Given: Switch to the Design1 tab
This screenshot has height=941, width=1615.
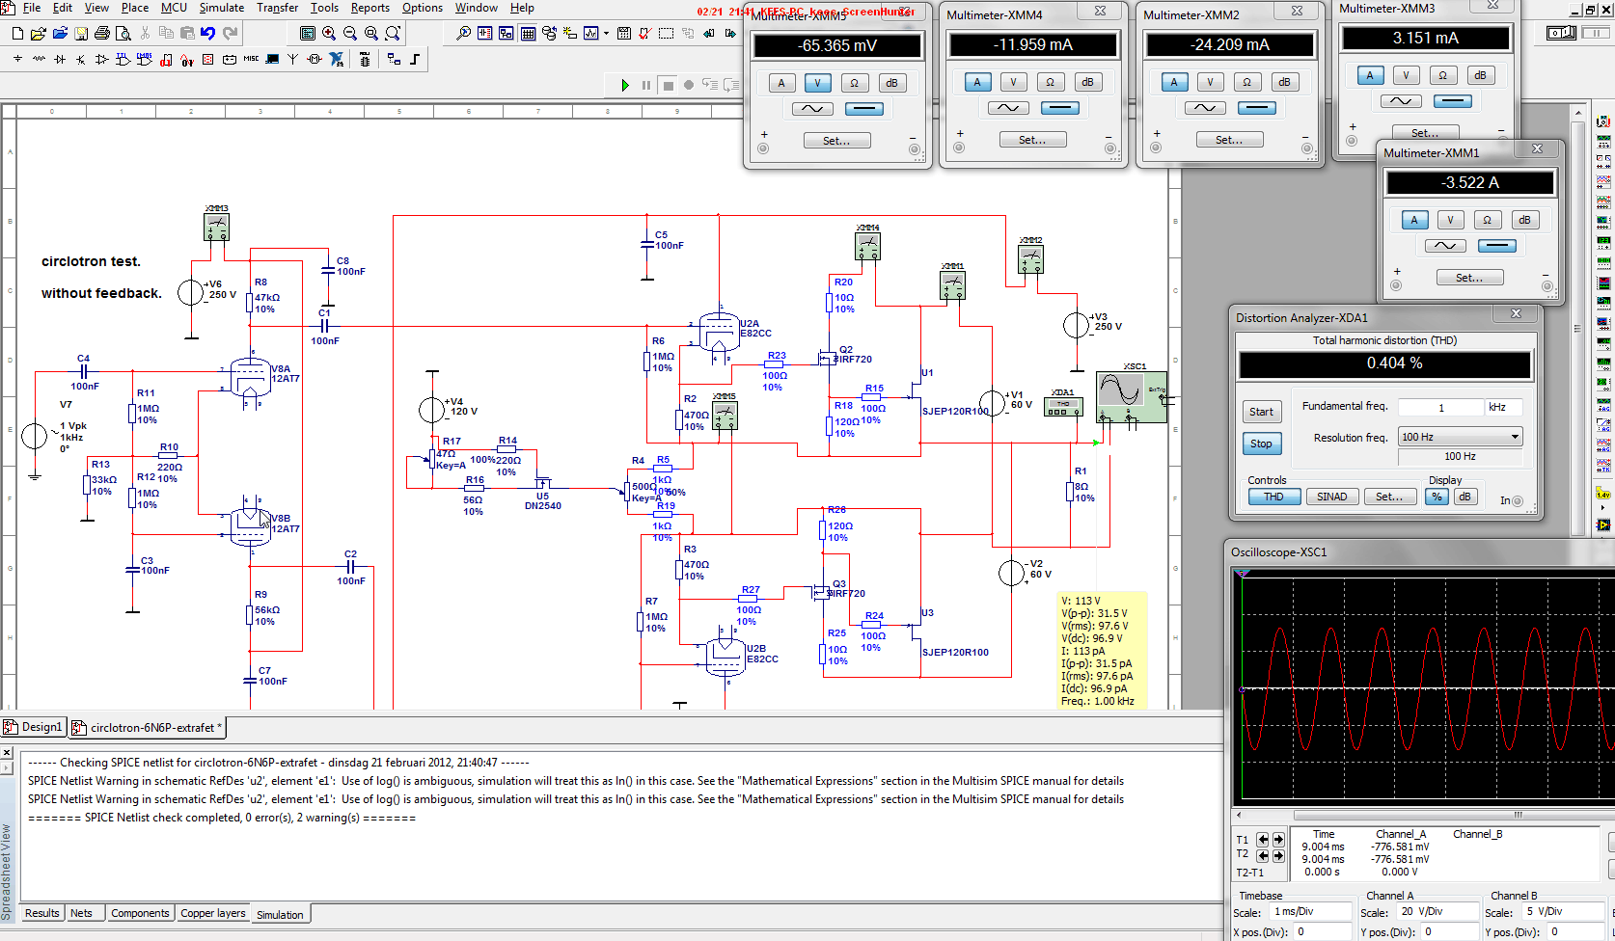Looking at the screenshot, I should point(34,727).
